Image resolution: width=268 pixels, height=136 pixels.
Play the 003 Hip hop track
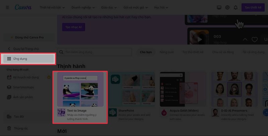(x=199, y=39)
